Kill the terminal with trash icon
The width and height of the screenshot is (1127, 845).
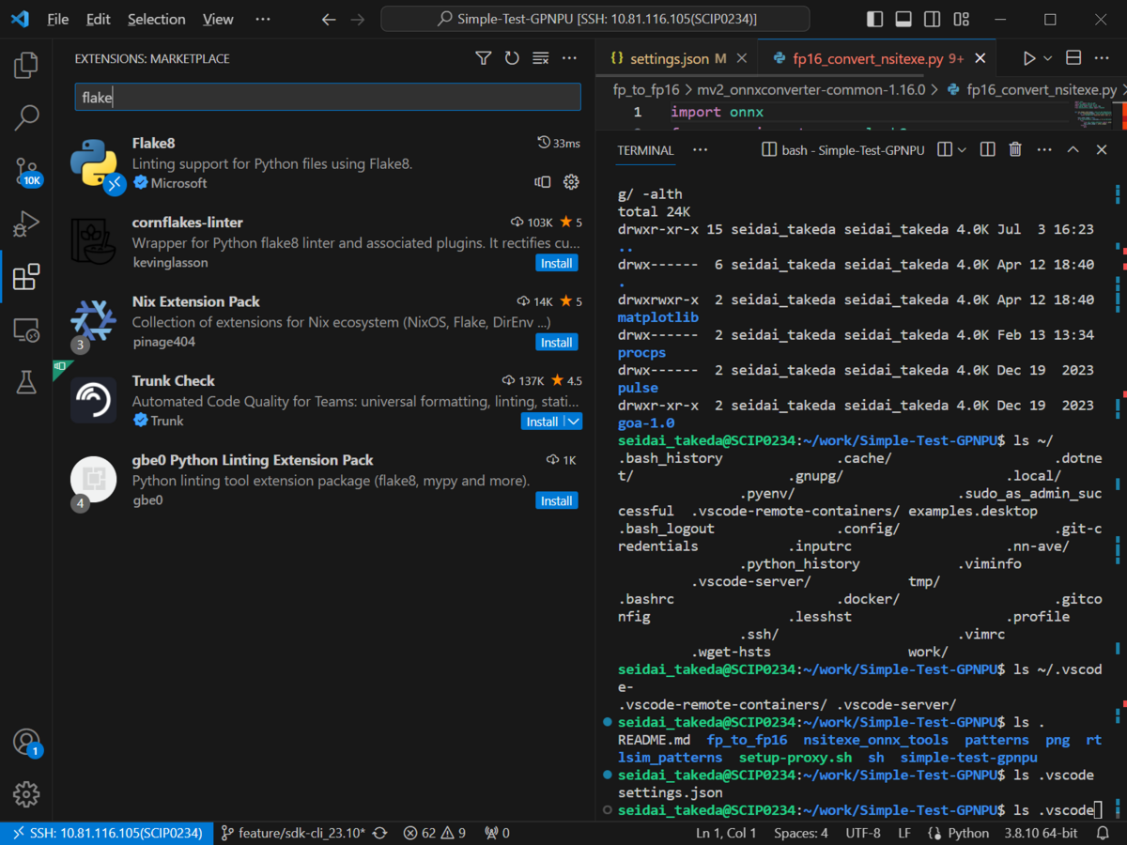point(1015,149)
